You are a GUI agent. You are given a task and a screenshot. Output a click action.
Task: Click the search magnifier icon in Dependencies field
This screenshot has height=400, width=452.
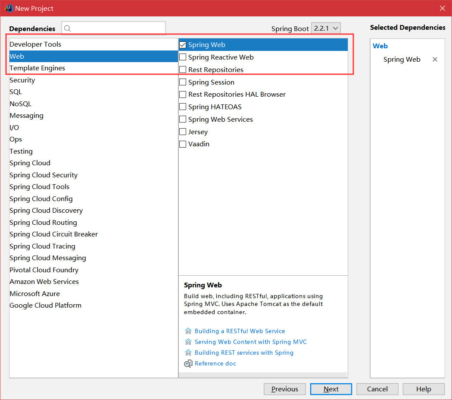[67, 28]
